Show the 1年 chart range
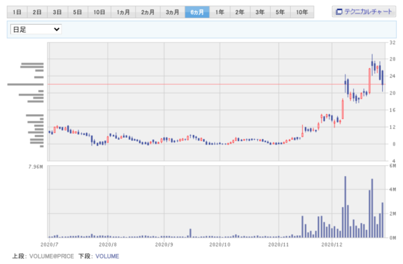This screenshot has height=264, width=403. pos(220,12)
